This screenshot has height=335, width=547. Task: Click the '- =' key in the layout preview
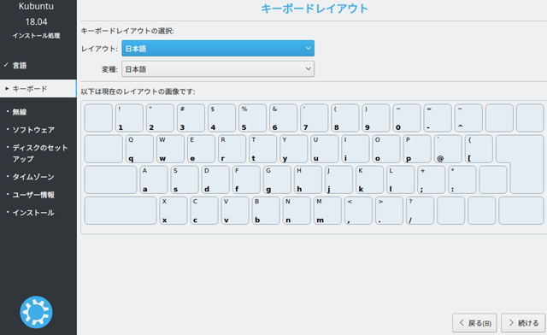438,118
